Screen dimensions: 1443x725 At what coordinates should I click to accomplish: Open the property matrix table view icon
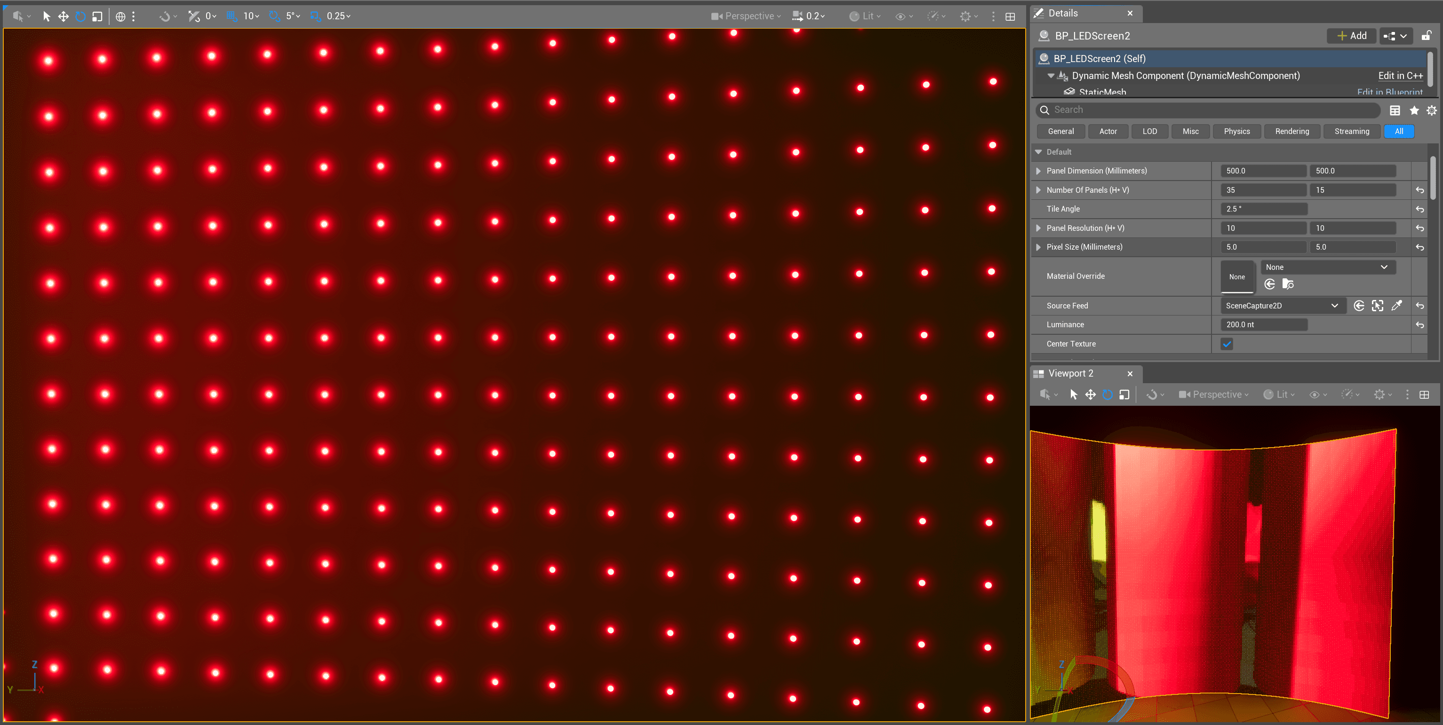tap(1395, 110)
